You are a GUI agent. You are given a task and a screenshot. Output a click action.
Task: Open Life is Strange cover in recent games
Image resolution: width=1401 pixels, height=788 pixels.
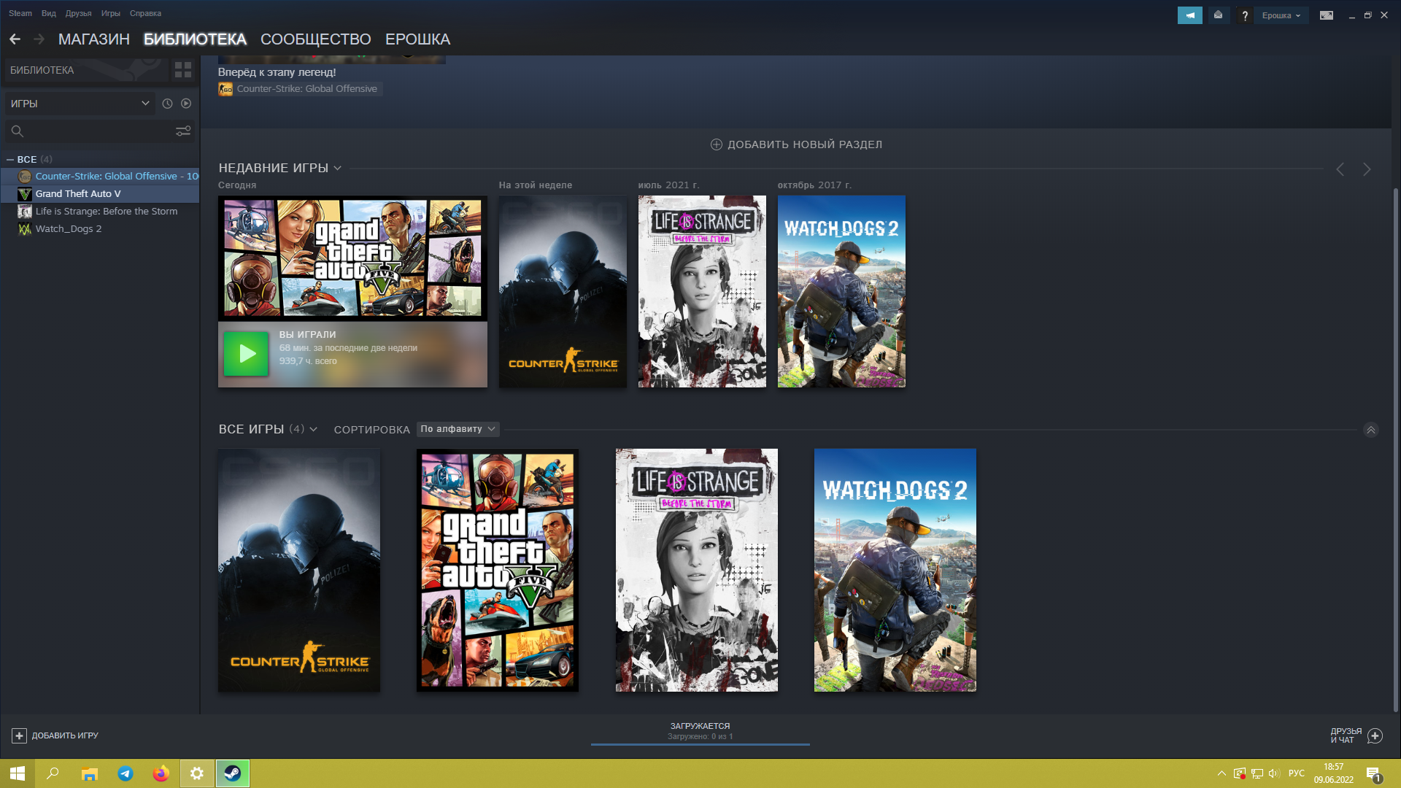[702, 291]
